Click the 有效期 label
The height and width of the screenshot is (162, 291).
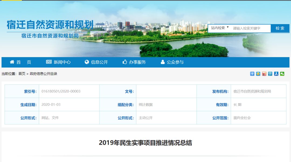pyautogui.click(x=222, y=105)
